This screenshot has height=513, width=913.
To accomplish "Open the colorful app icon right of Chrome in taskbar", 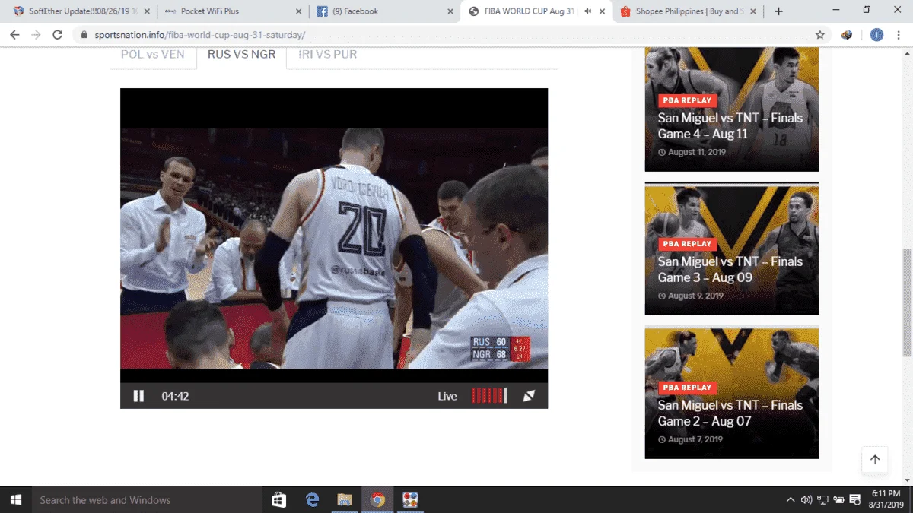I will (x=410, y=500).
